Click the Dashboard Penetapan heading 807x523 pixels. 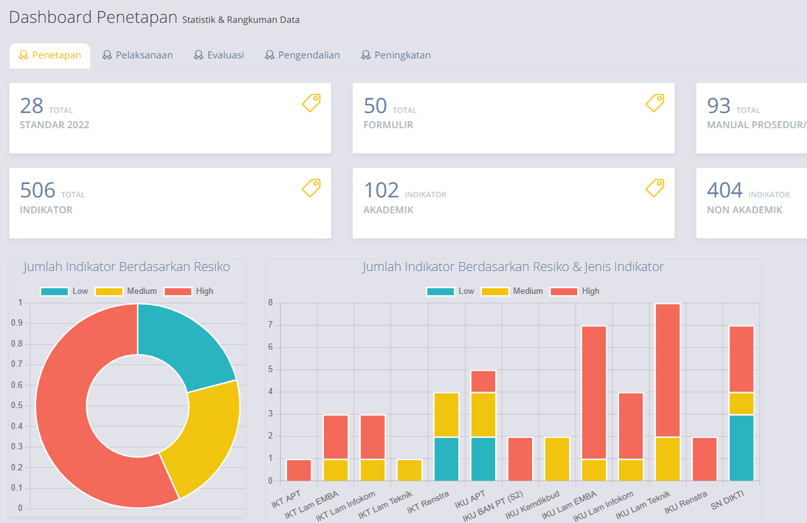tap(93, 17)
